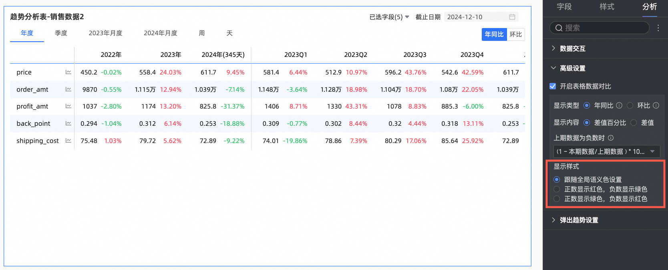
Task: Click the order_amt row label
Action: (x=32, y=89)
